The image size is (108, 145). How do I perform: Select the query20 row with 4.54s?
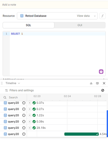pyautogui.click(x=13, y=134)
